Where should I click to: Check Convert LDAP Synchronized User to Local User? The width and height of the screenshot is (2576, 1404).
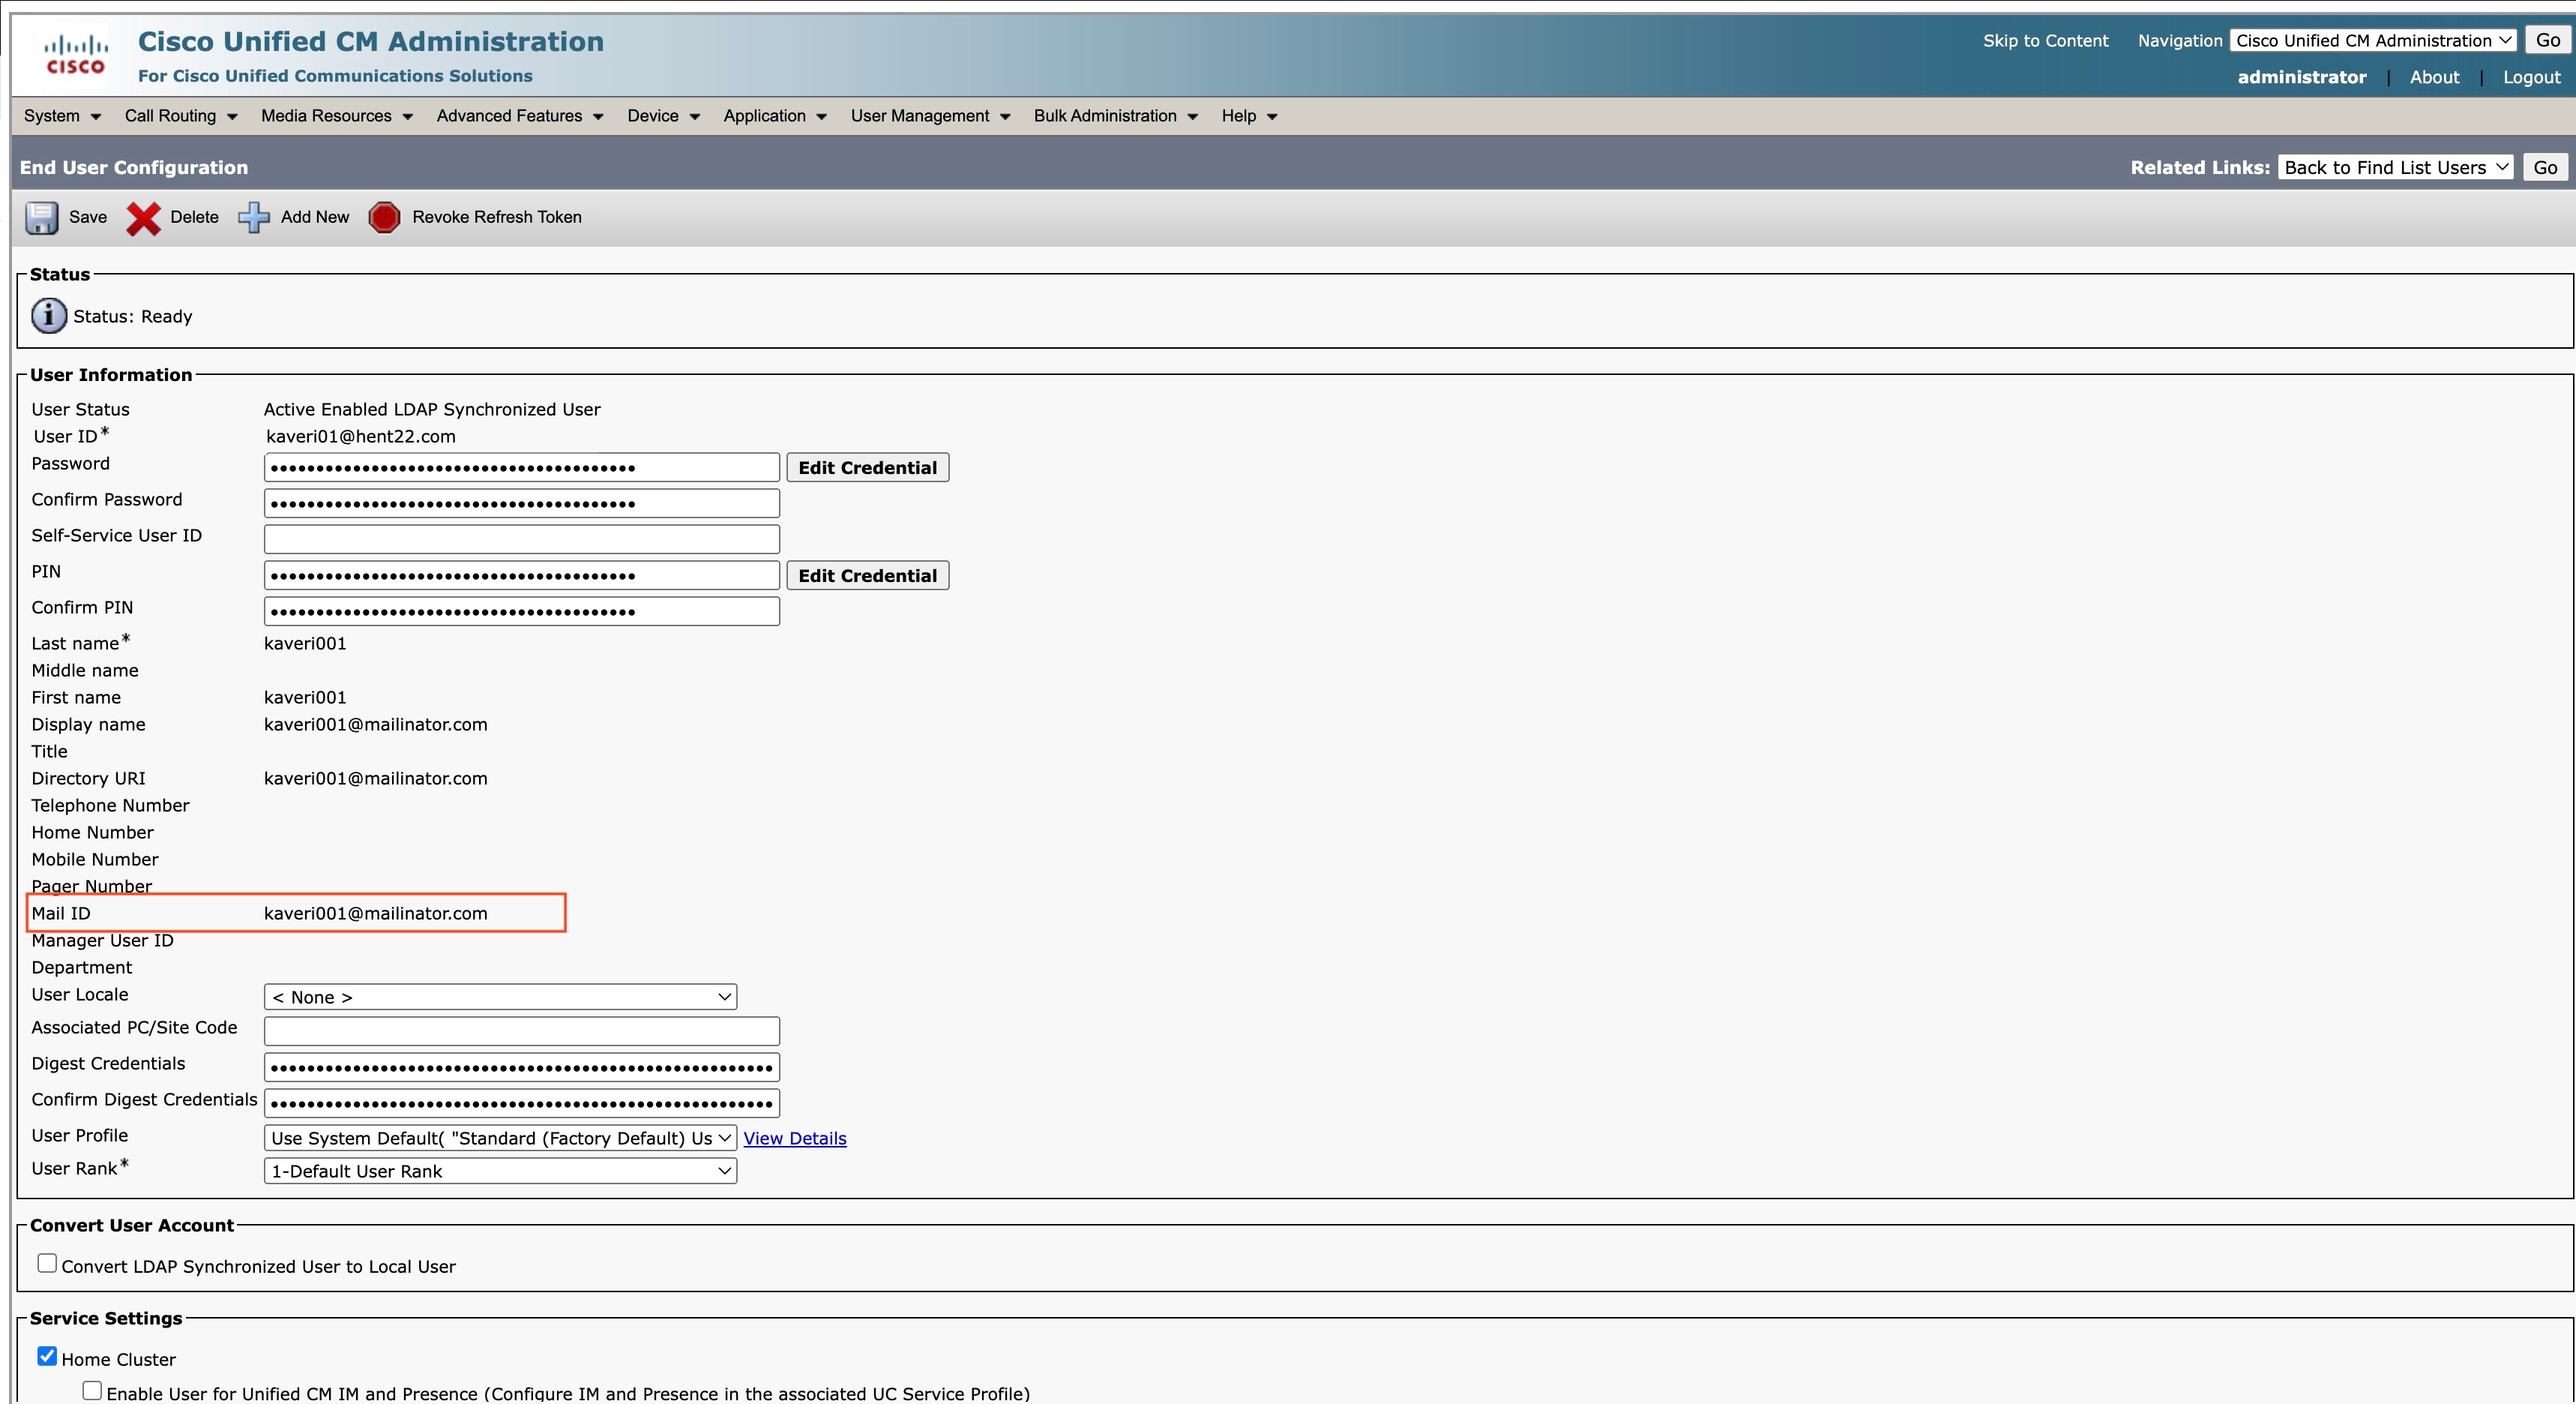[x=47, y=1263]
